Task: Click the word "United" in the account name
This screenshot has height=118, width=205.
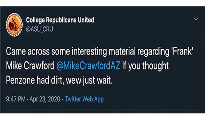Action: (85, 20)
